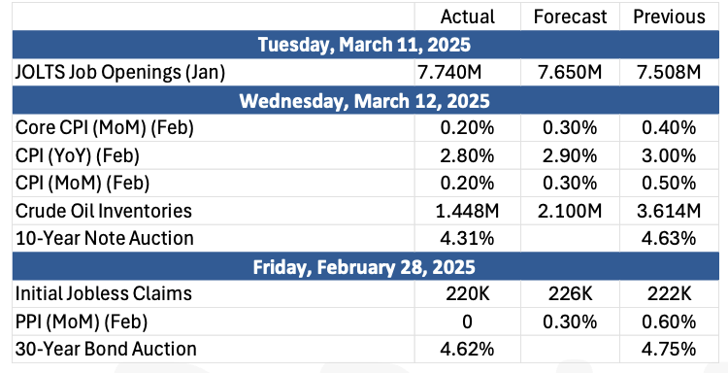Select the Actual column header
The image size is (728, 373).
click(468, 17)
